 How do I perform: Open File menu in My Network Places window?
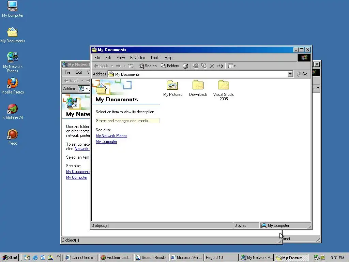67,72
